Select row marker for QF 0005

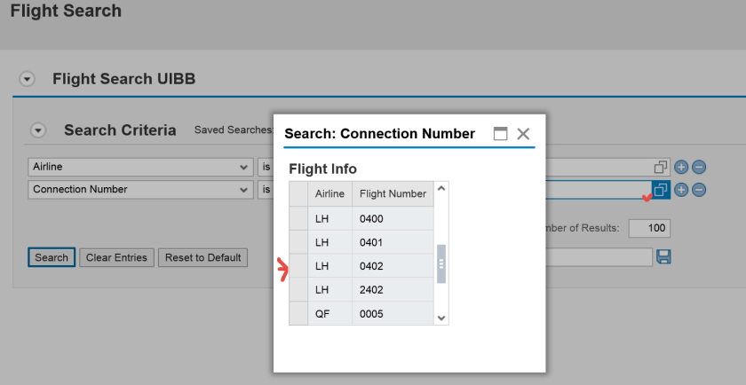click(298, 313)
